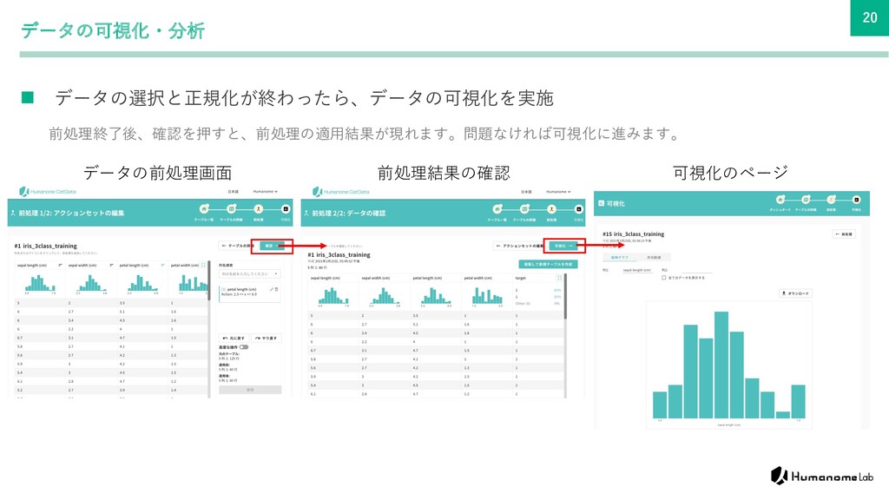Open Humanome user menu in 前処理 2/2 screen
Screen dimensions: 889x500
point(558,192)
